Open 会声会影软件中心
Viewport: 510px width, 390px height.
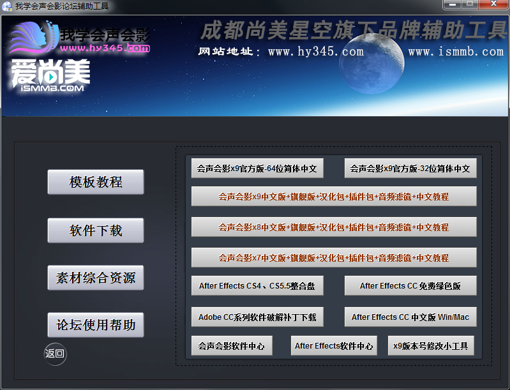coord(232,345)
